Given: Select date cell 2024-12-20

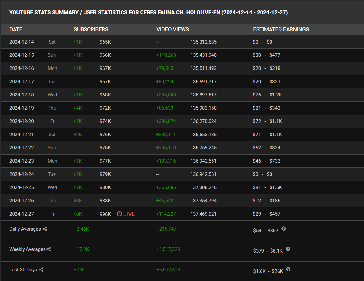Looking at the screenshot, I should [x=21, y=121].
